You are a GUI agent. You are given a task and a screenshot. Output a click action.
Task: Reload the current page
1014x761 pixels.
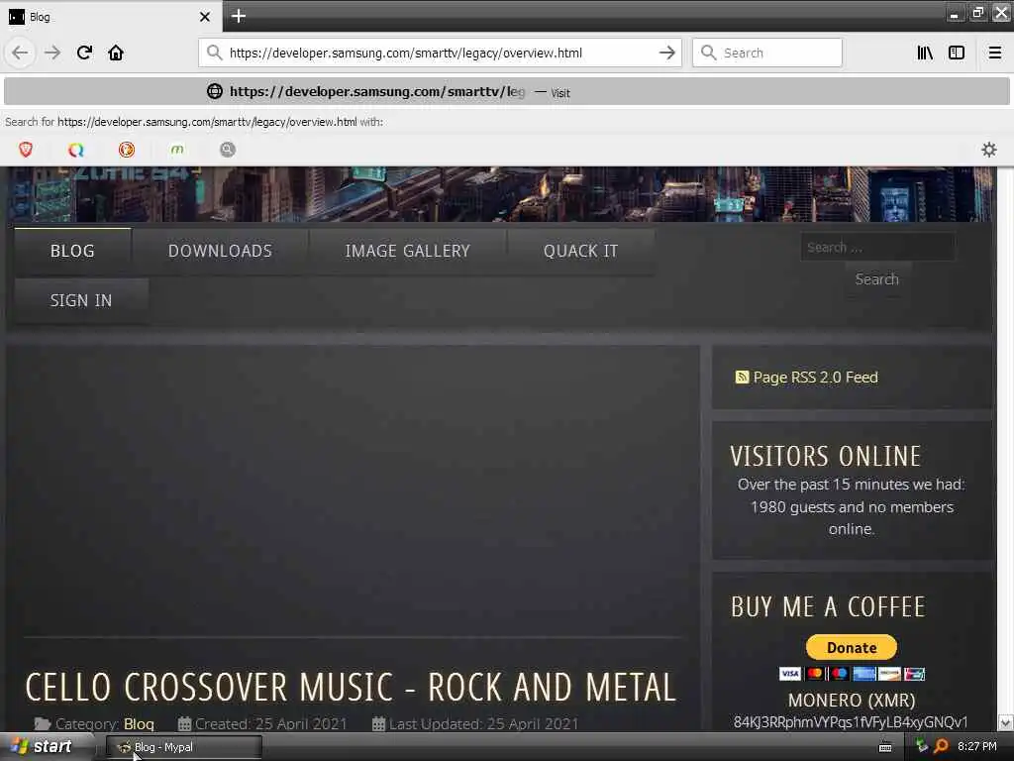(x=84, y=53)
